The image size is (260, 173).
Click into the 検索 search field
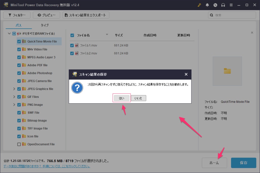[x=234, y=15]
